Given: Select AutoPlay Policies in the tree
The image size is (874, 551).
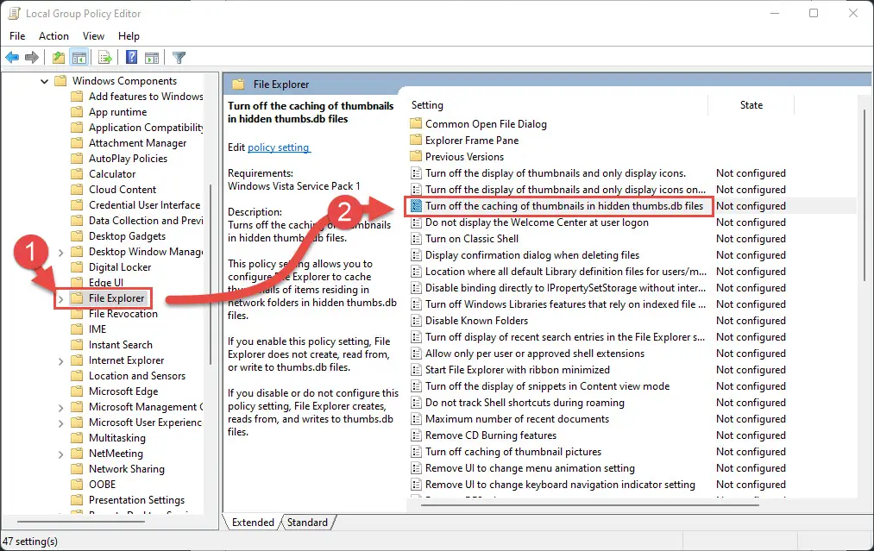Looking at the screenshot, I should [129, 158].
